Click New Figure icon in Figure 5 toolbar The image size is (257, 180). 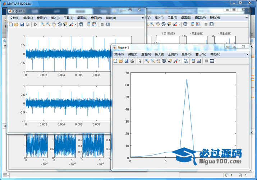point(115,61)
